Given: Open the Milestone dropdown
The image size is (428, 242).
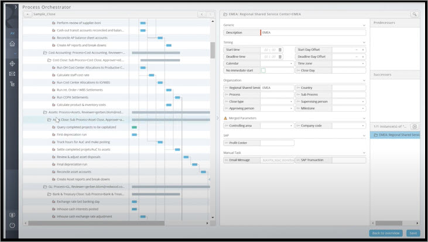Looking at the screenshot, I should point(363,109).
